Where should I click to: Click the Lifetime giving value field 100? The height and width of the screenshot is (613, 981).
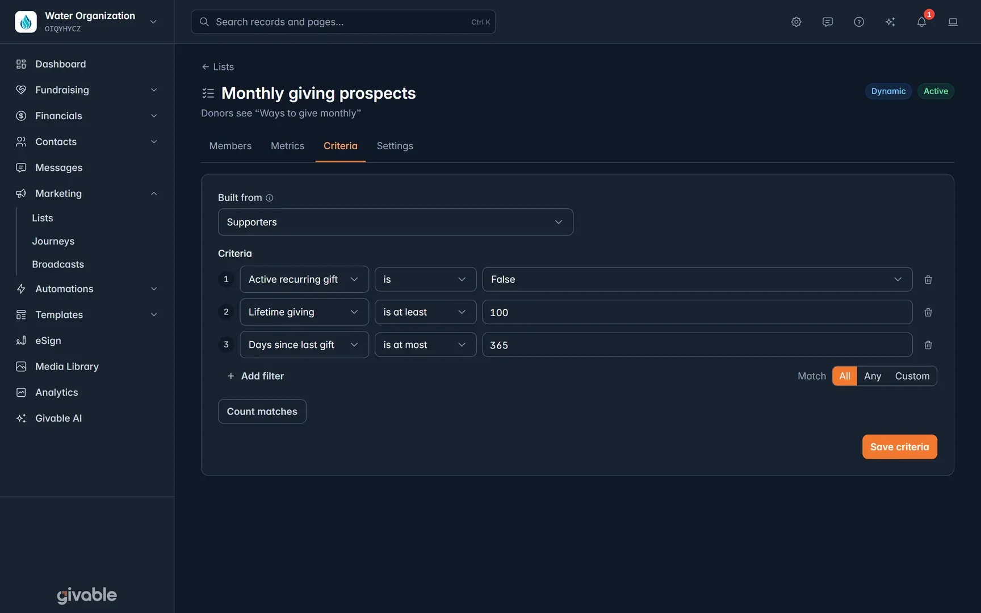click(x=697, y=312)
